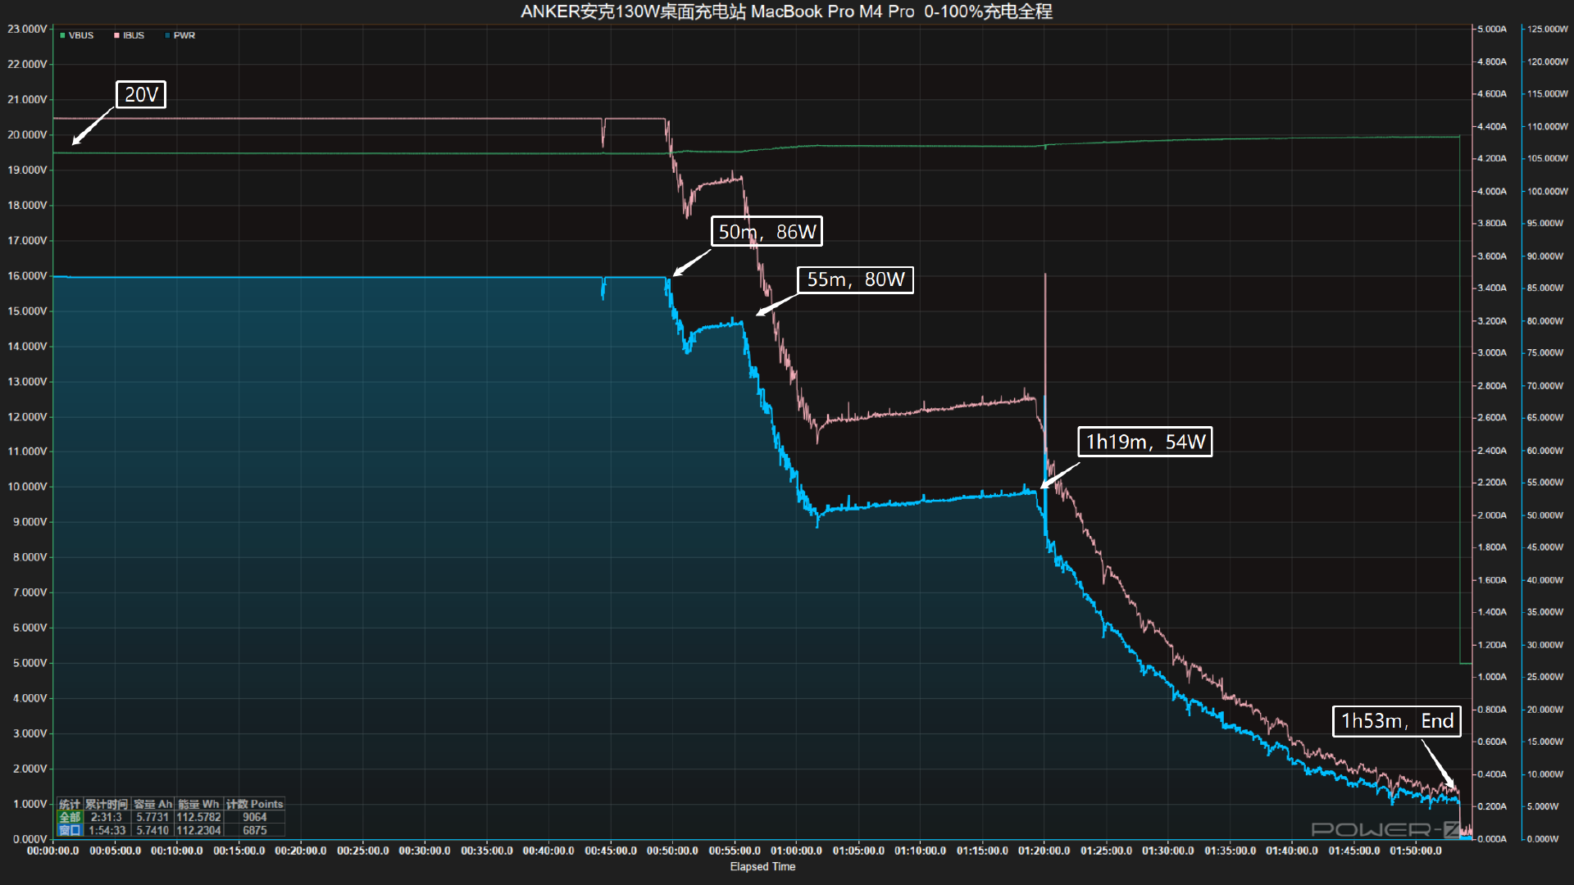Select the 全部 (all) statistics row label
1574x885 pixels.
pyautogui.click(x=70, y=817)
